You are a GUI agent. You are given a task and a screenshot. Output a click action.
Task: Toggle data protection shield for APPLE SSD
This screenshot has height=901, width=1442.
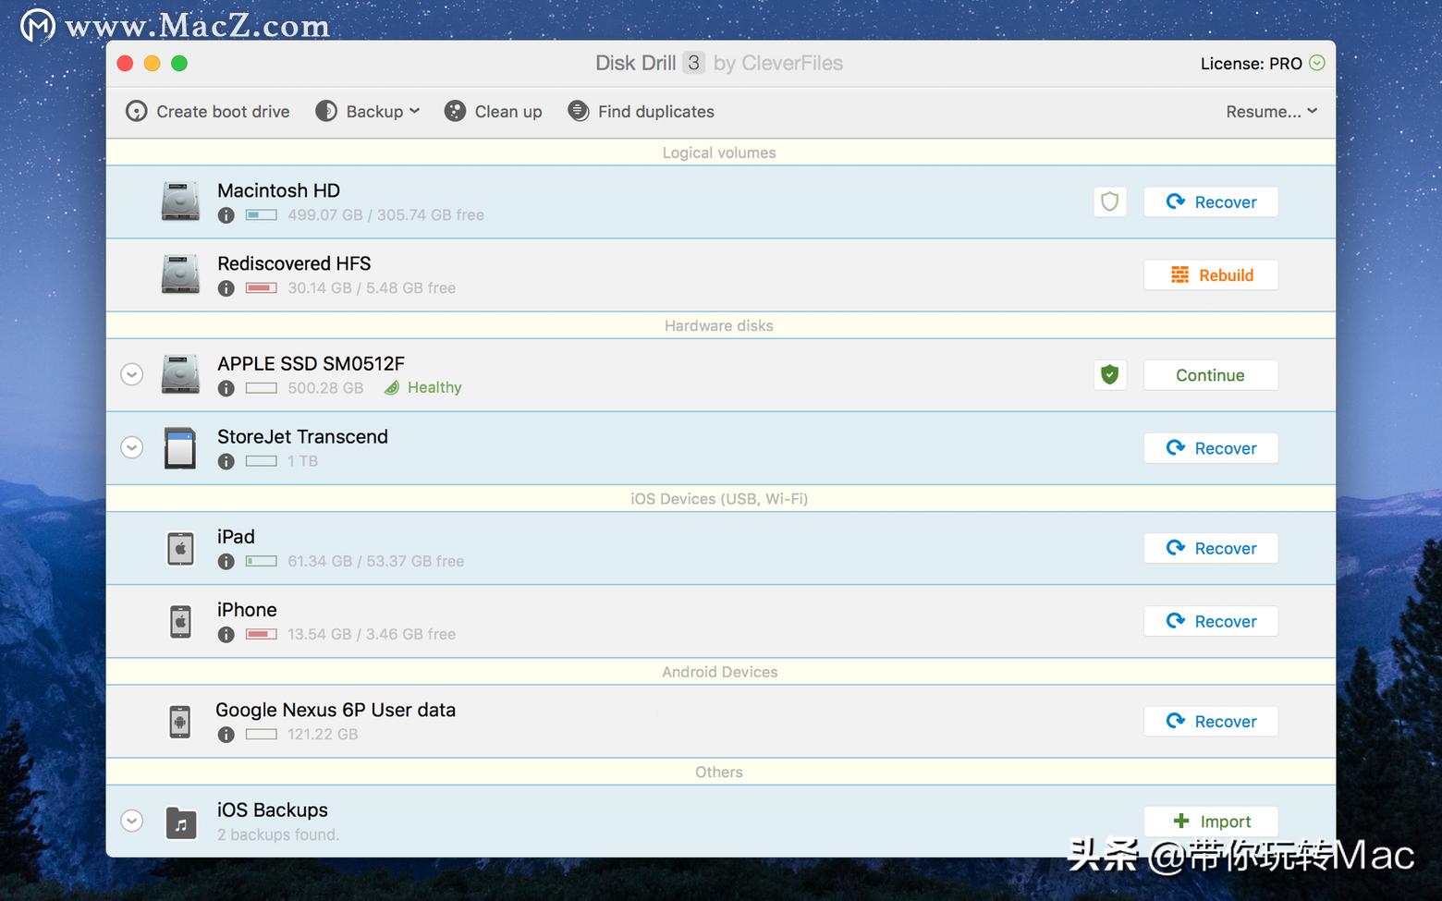click(x=1110, y=374)
